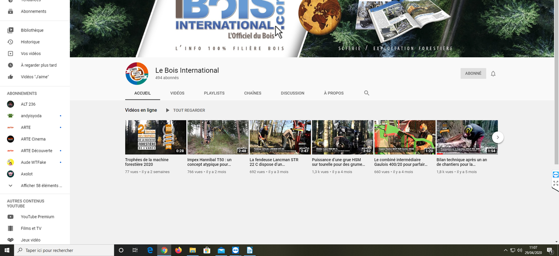The image size is (559, 256).
Task: Click the volume icon in system tray
Action: [519, 250]
